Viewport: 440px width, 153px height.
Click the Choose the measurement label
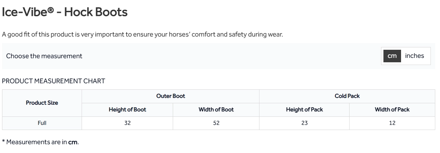coord(44,56)
